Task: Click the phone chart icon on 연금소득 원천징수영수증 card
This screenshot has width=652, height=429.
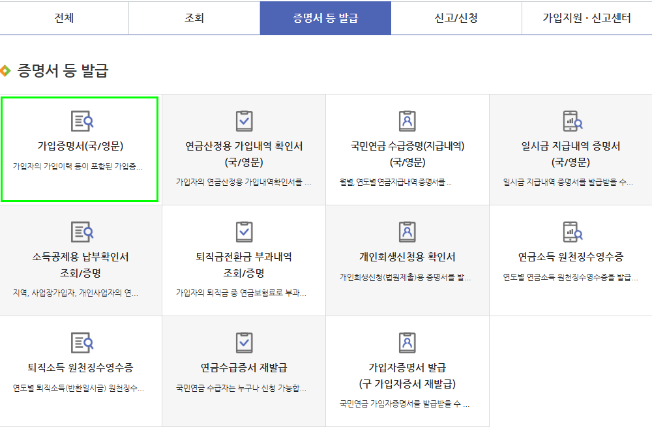Action: click(569, 231)
